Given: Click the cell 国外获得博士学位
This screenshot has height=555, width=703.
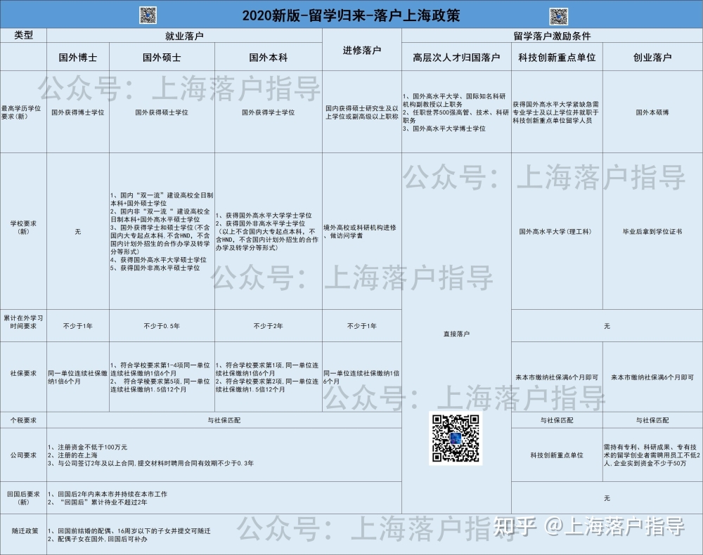Looking at the screenshot, I should click(x=78, y=112).
